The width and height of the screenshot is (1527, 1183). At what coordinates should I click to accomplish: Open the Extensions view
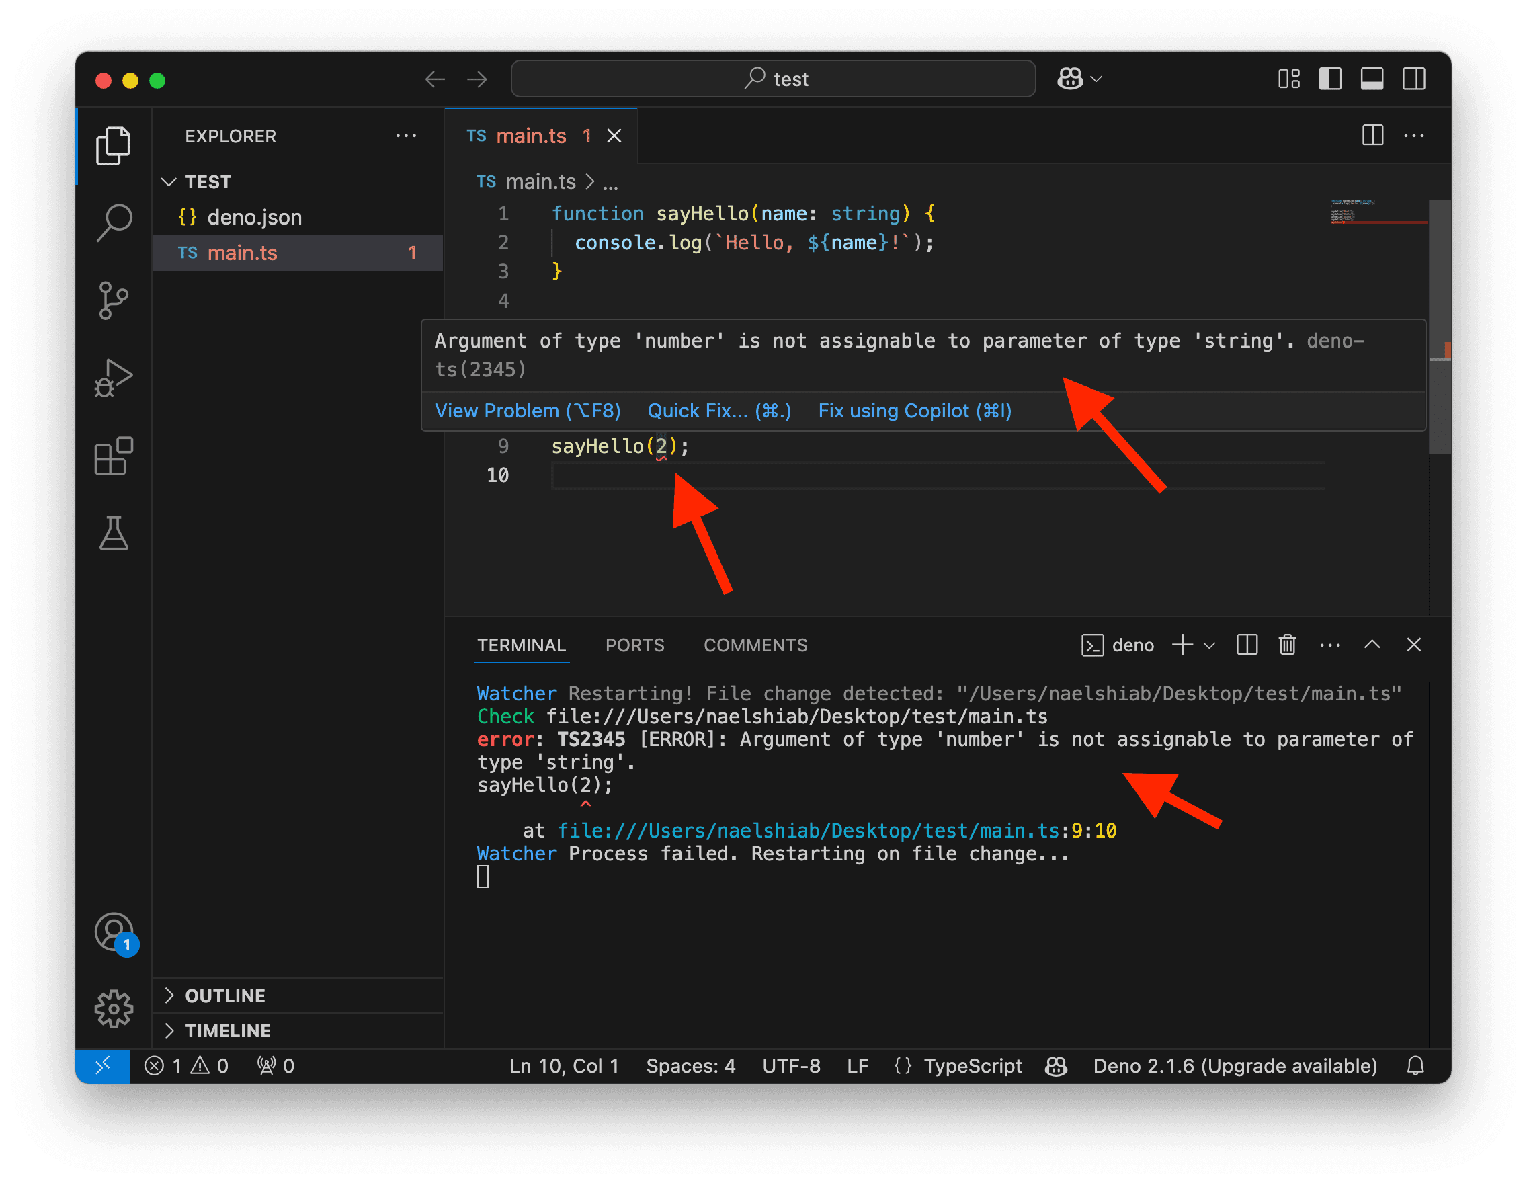(x=114, y=456)
